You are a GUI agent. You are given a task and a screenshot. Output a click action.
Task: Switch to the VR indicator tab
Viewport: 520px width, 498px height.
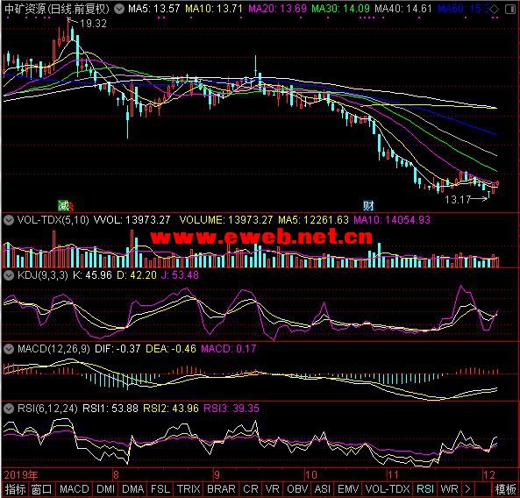pos(272,489)
